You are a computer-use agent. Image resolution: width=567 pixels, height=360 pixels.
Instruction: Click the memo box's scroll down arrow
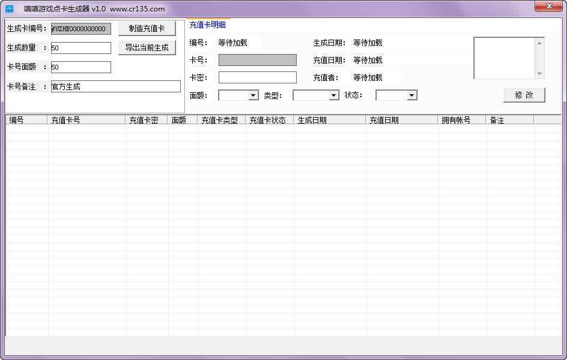pyautogui.click(x=539, y=74)
